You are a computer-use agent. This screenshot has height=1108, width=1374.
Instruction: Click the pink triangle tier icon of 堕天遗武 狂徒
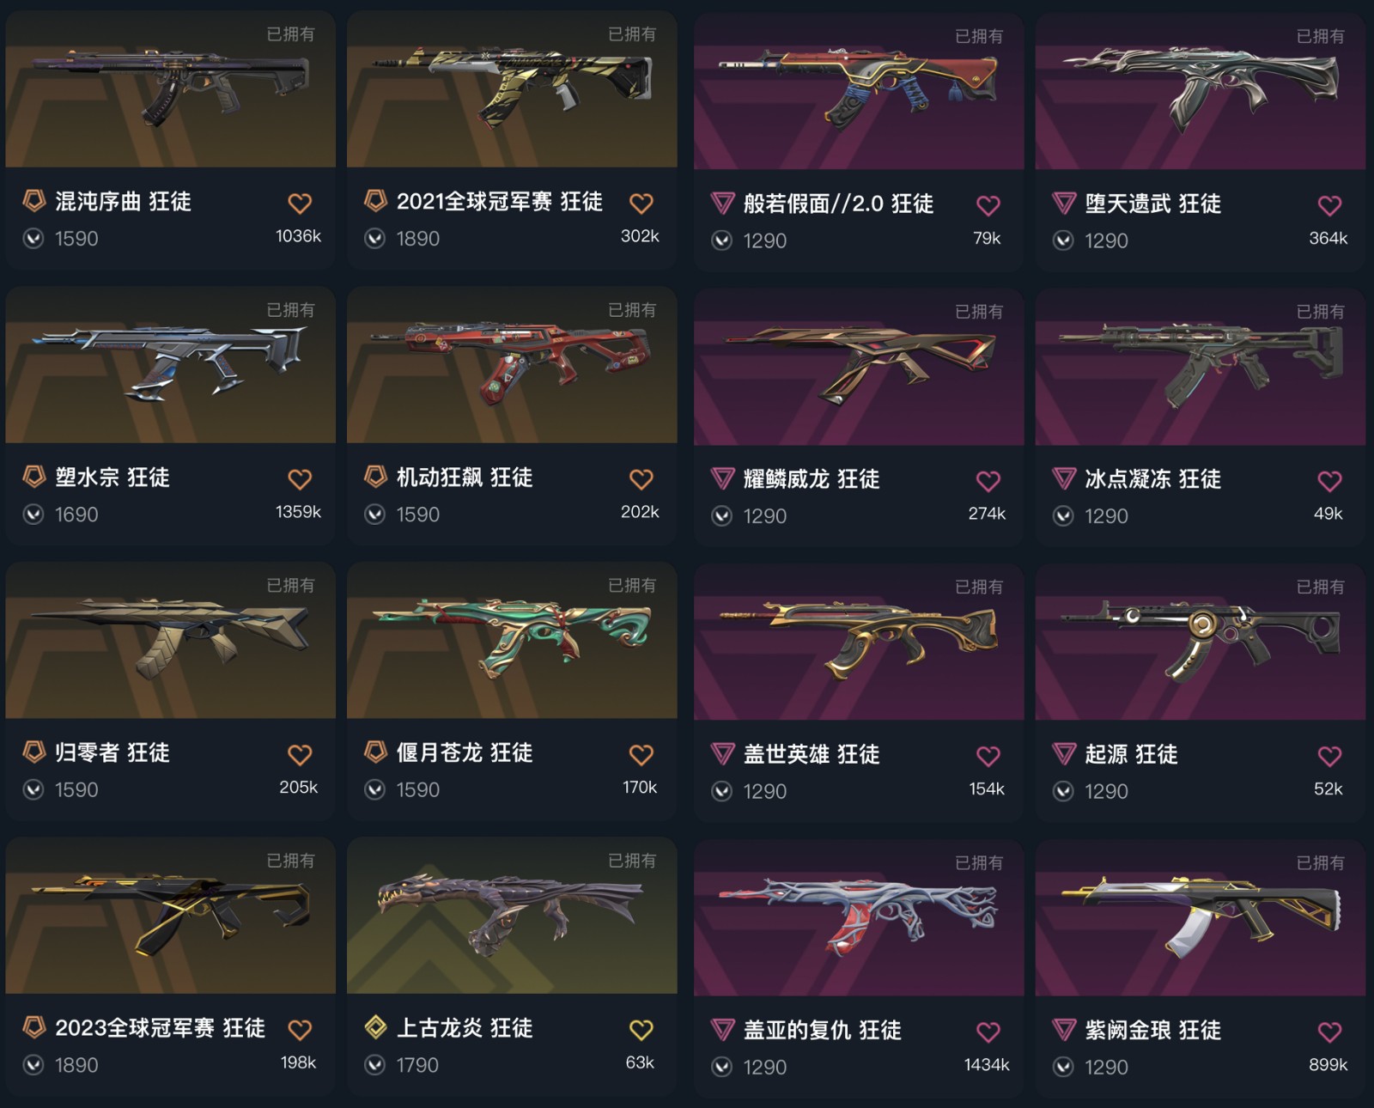pos(1064,204)
